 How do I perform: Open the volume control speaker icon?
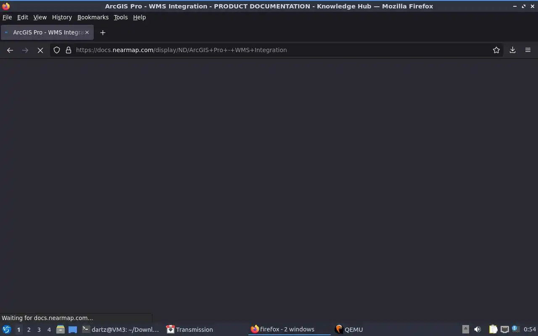point(477,330)
